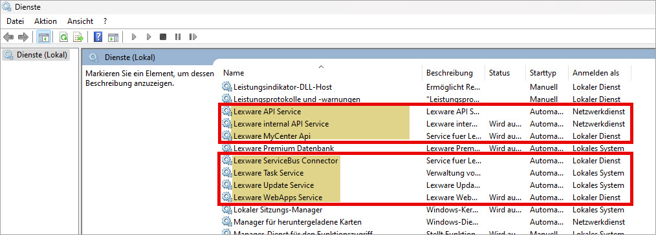Click the Restart service icon
This screenshot has width=656, height=235.
point(193,37)
